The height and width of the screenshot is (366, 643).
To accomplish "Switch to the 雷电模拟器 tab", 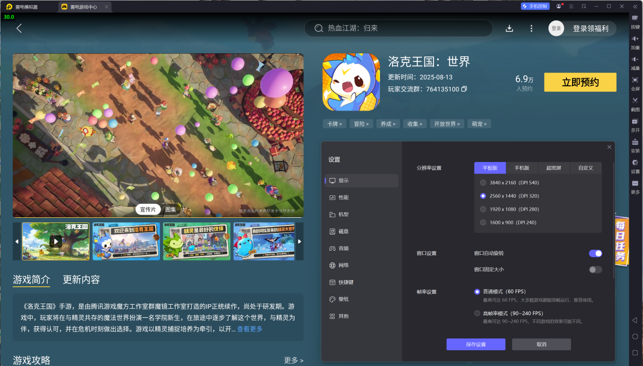I will click(x=26, y=7).
